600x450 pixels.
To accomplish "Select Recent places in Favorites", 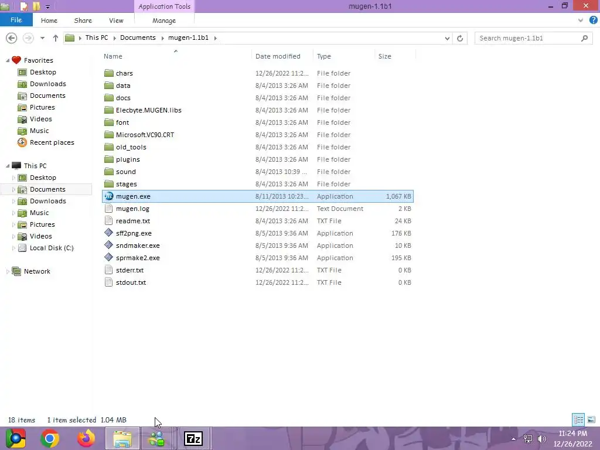I will pyautogui.click(x=52, y=142).
